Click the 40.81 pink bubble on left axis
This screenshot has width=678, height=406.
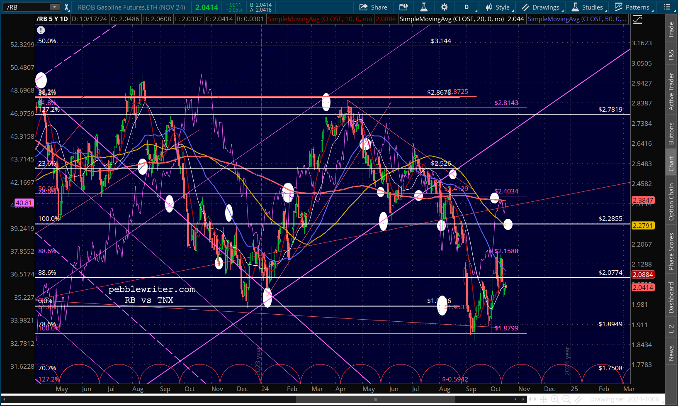tap(24, 203)
